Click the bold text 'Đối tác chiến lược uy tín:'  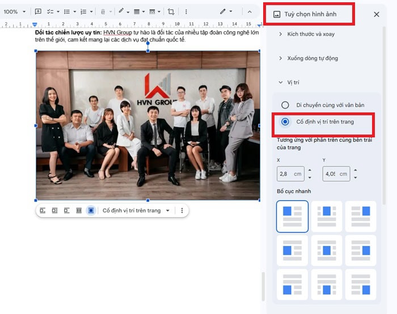click(69, 32)
